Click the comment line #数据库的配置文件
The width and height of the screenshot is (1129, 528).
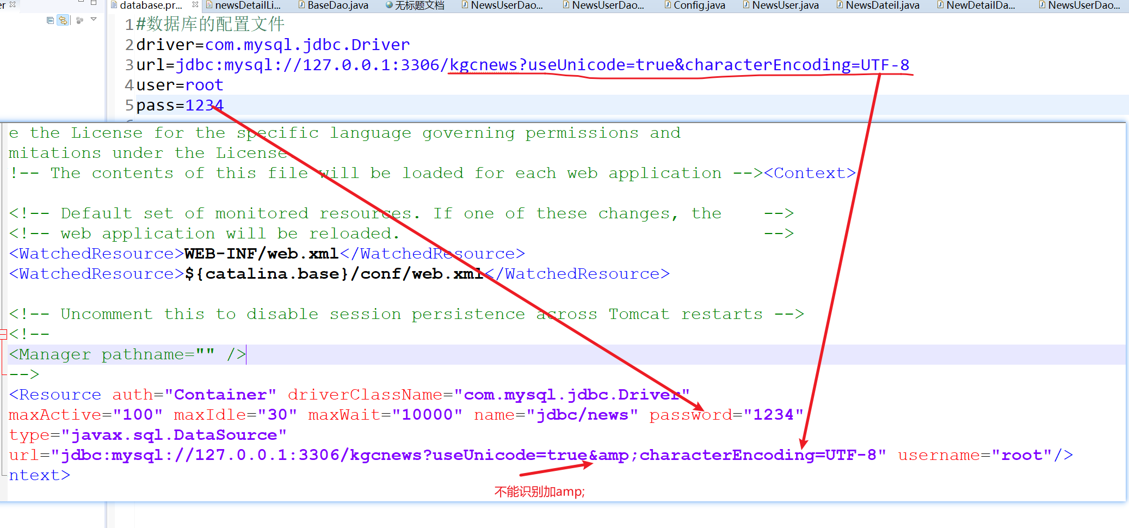(x=210, y=24)
